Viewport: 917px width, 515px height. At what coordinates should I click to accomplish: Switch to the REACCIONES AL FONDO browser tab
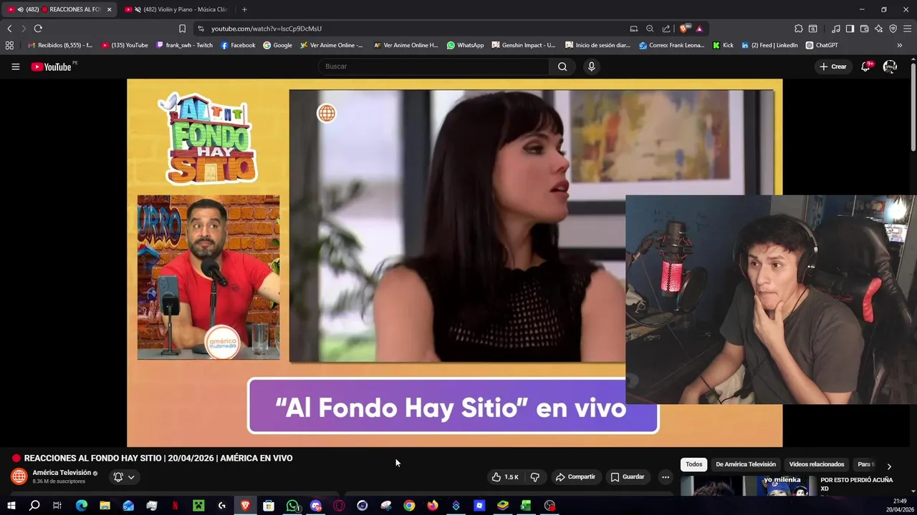[59, 9]
